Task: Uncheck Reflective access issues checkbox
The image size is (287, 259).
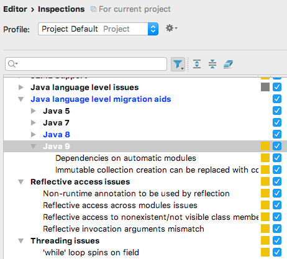Action: point(277,181)
